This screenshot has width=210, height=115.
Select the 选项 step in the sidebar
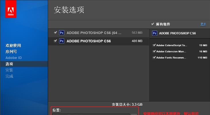click(9, 64)
